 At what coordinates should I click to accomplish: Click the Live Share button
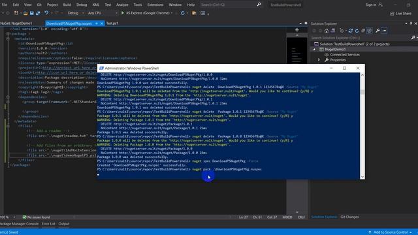pyautogui.click(x=400, y=13)
